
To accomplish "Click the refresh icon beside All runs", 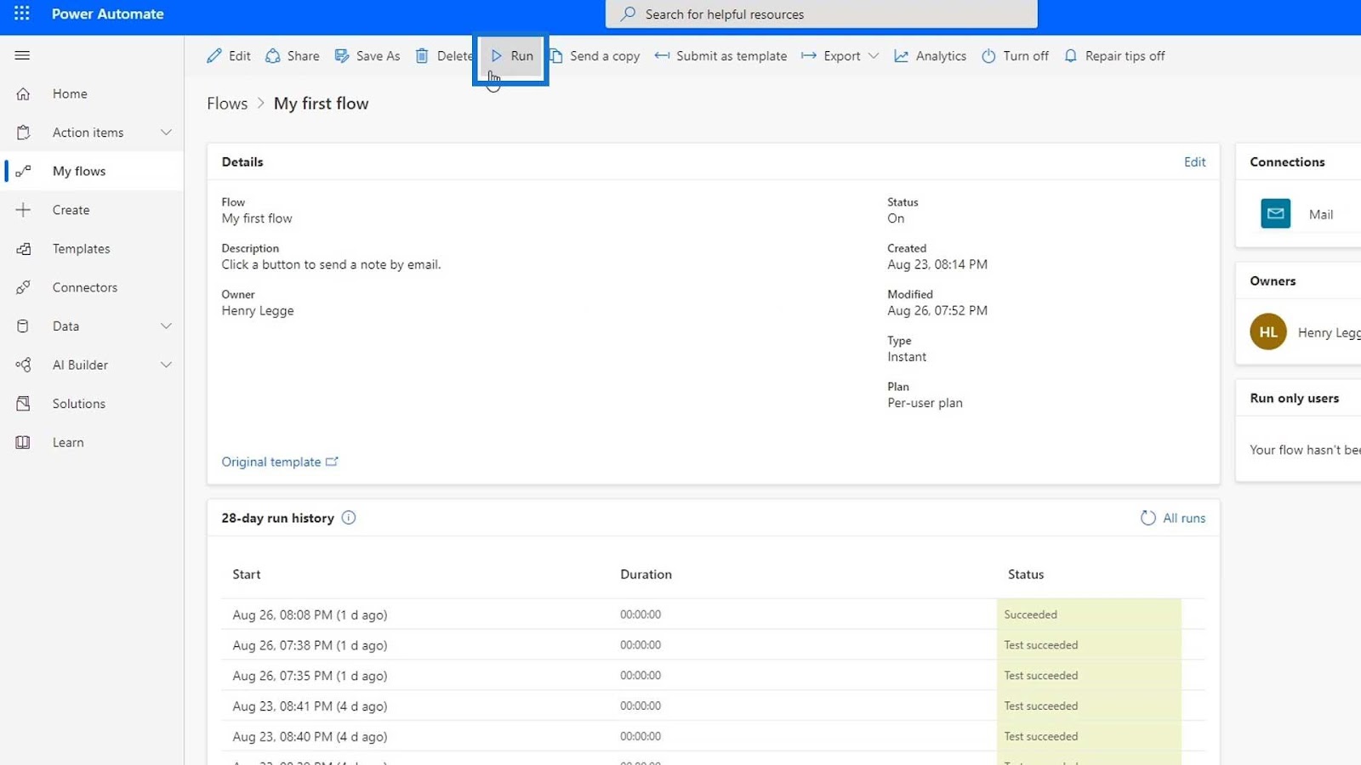I will 1148,518.
